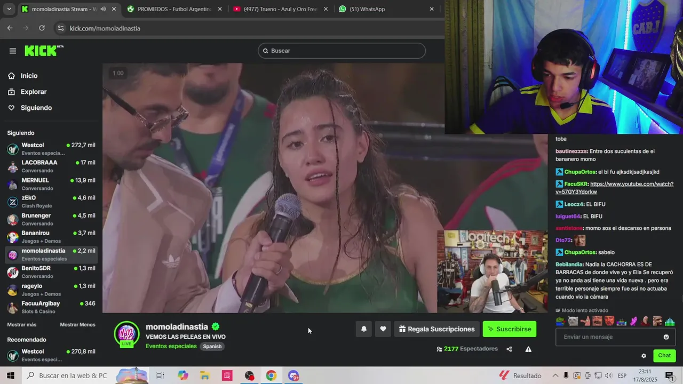This screenshot has width=683, height=384.
Task: Open zEkO channel
Action: click(x=51, y=202)
